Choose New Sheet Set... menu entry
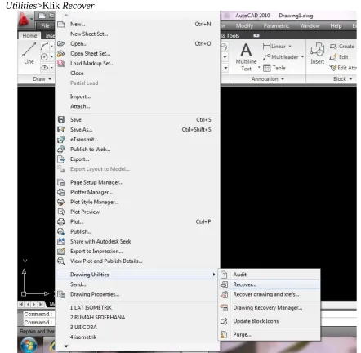The width and height of the screenshot is (361, 353). (89, 34)
